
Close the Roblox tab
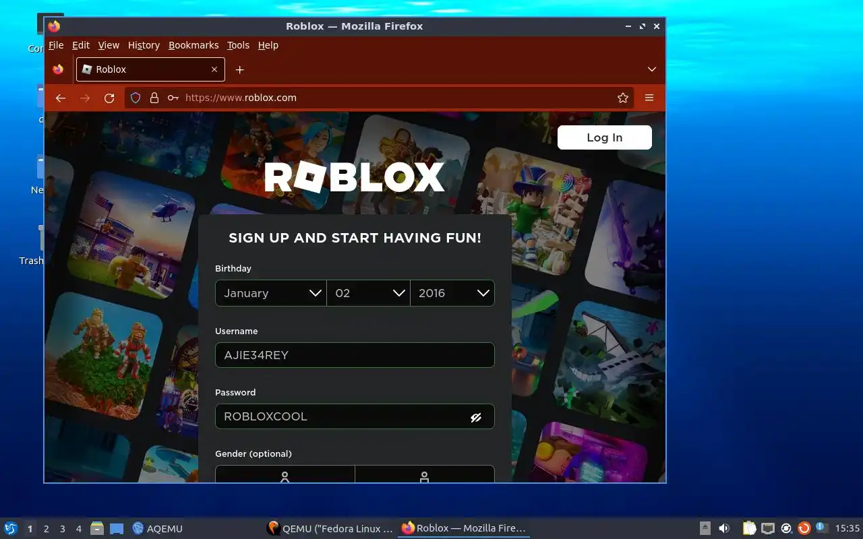[x=214, y=69]
